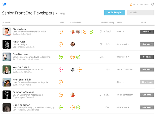Image resolution: width=157 pixels, height=118 pixels.
Task: Open Samantha Stevens' profile name link
Action: [24, 92]
